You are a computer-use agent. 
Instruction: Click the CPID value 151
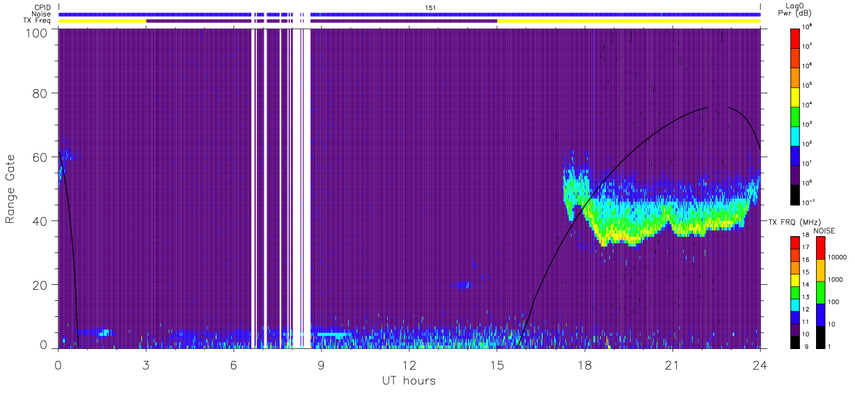tap(430, 7)
